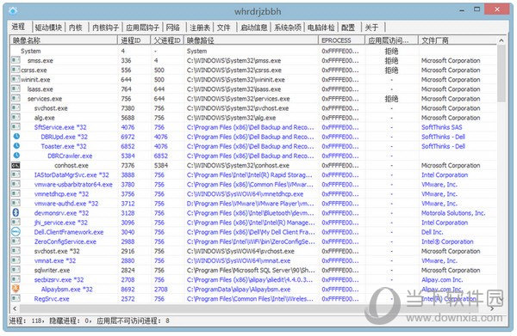Open the 启动信息 tab

point(253,27)
